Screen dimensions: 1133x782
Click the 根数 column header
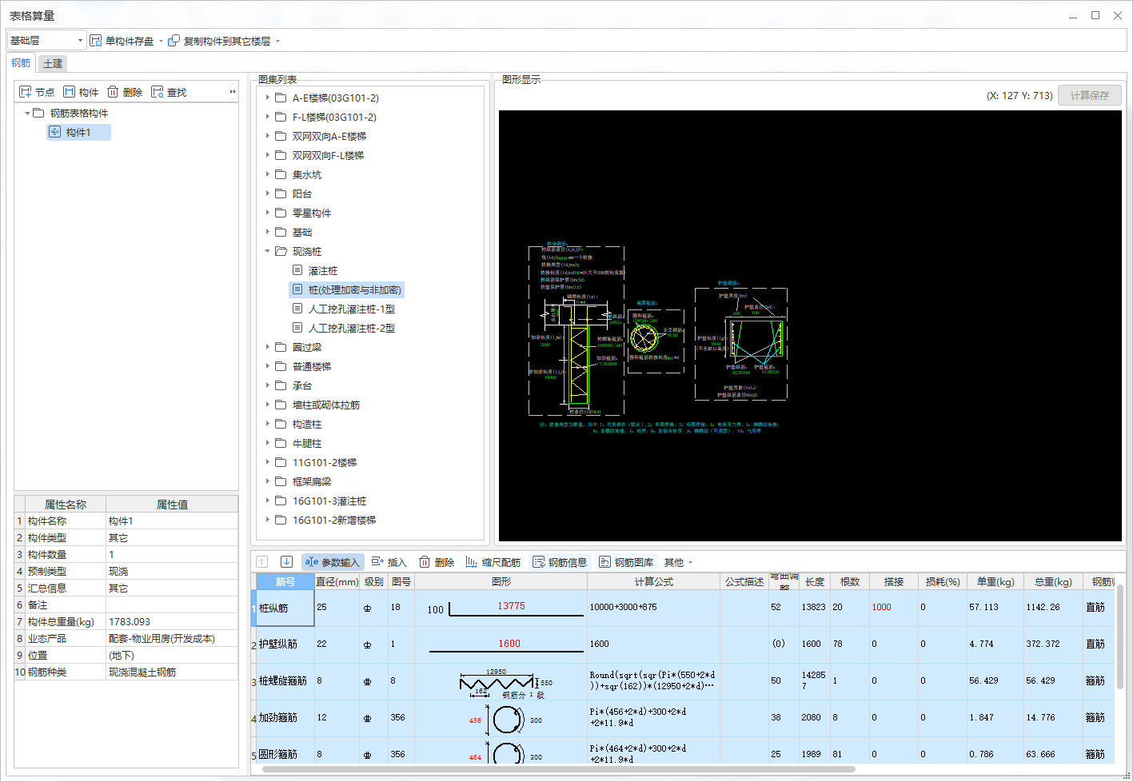click(850, 581)
